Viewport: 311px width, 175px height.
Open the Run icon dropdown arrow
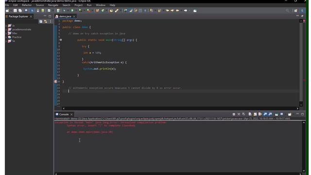(76, 11)
